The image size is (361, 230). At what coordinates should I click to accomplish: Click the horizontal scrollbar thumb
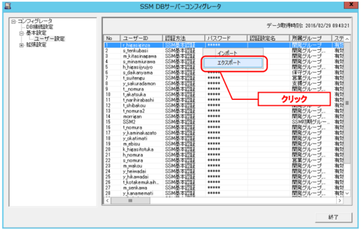pos(130,201)
